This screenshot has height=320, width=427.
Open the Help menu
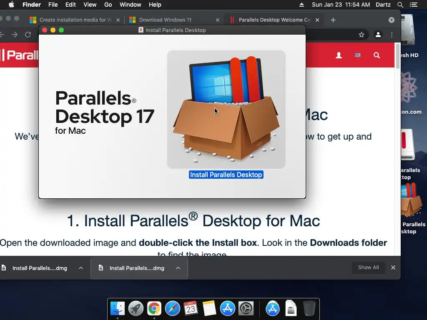click(155, 5)
